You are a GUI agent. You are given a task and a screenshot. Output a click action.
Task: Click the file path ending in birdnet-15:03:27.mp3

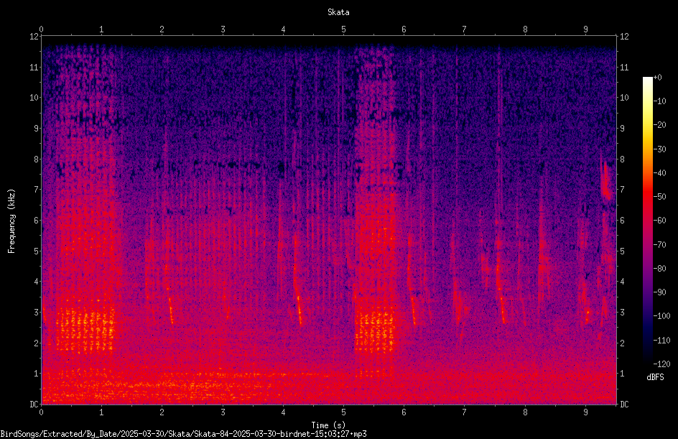coord(183,434)
